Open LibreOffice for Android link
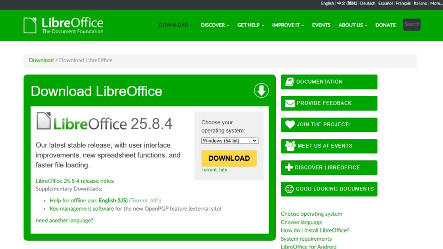443x249 pixels. tap(309, 246)
